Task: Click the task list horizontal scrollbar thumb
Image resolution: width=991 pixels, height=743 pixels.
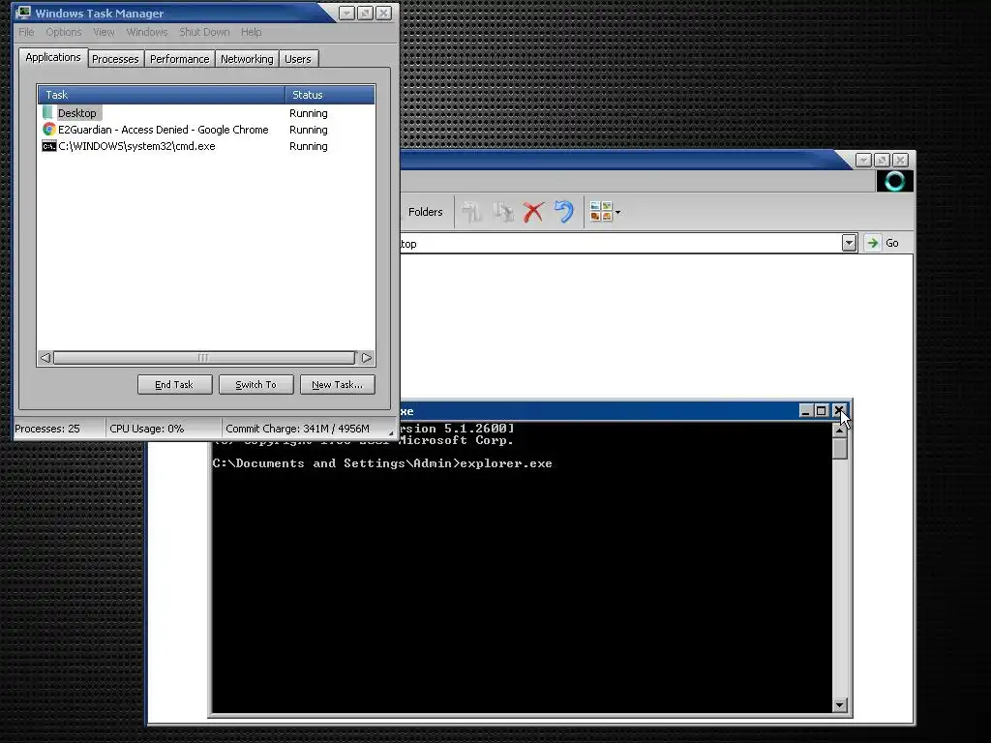Action: (x=203, y=358)
